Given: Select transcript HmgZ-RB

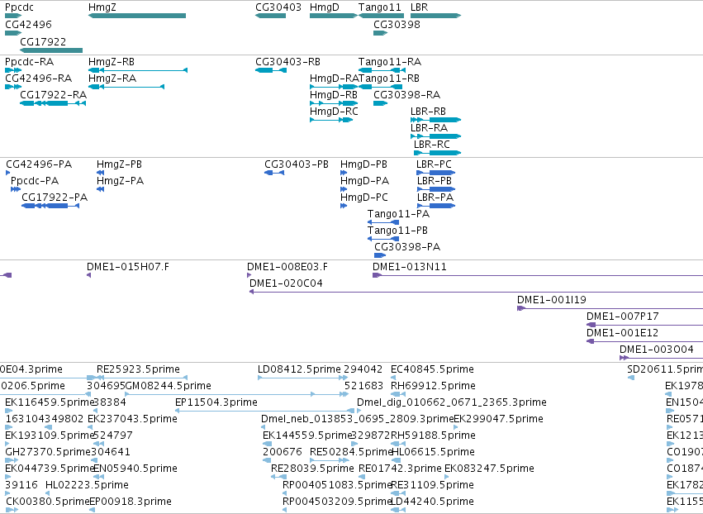Looking at the screenshot, I should [x=112, y=62].
